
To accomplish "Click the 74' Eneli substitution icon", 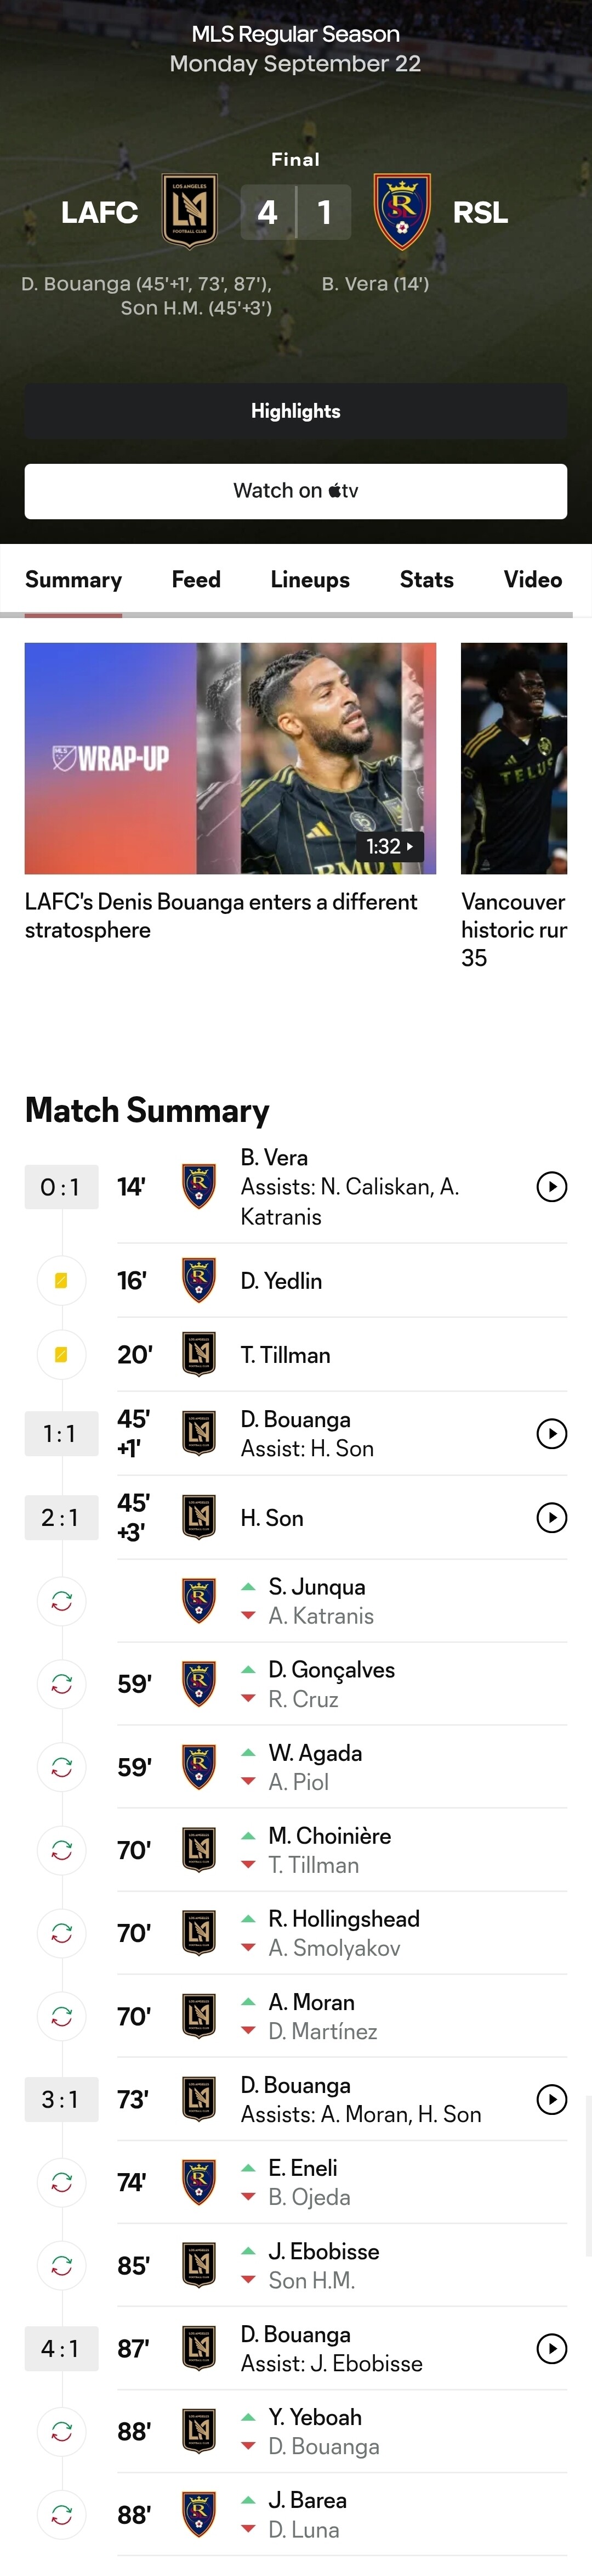I will click(x=61, y=2183).
